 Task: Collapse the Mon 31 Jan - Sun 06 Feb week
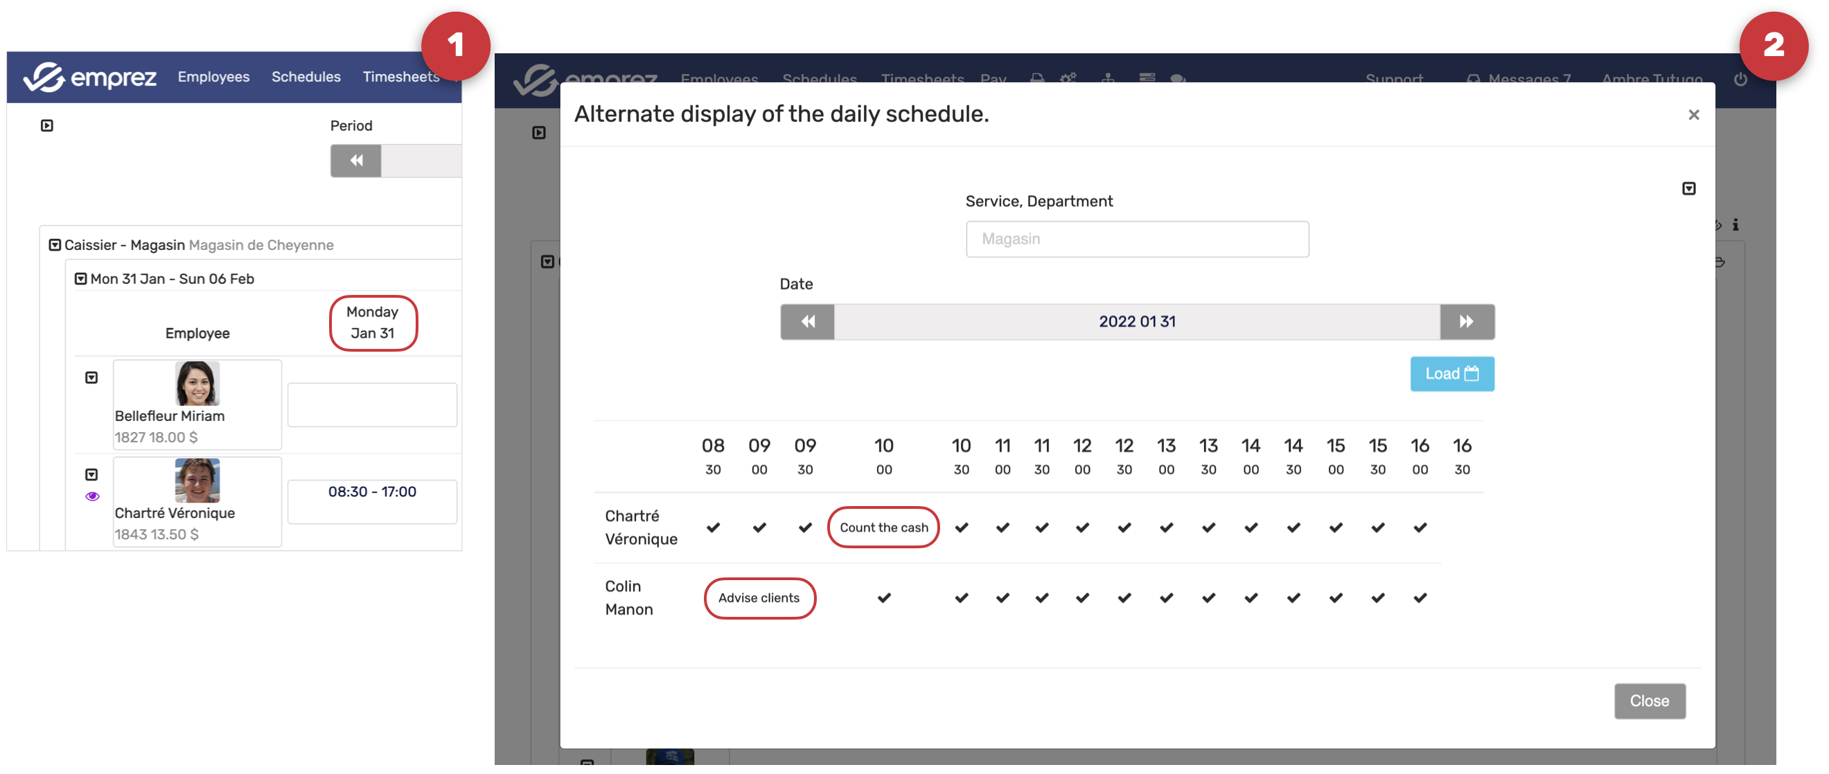tap(81, 280)
